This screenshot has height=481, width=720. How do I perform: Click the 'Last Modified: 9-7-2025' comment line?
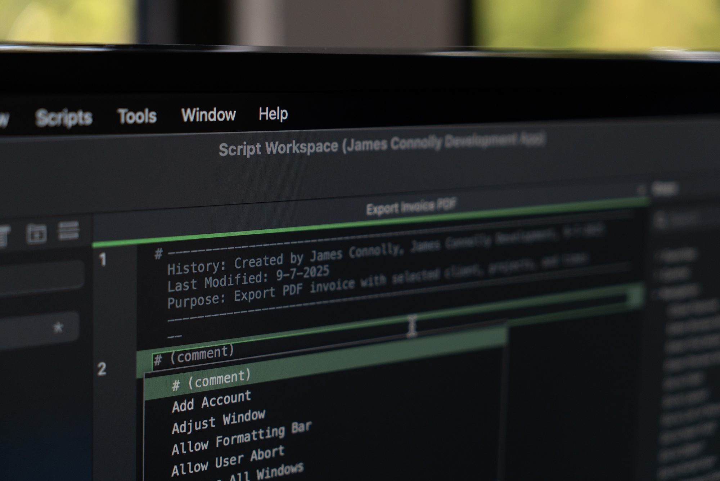[x=248, y=279]
